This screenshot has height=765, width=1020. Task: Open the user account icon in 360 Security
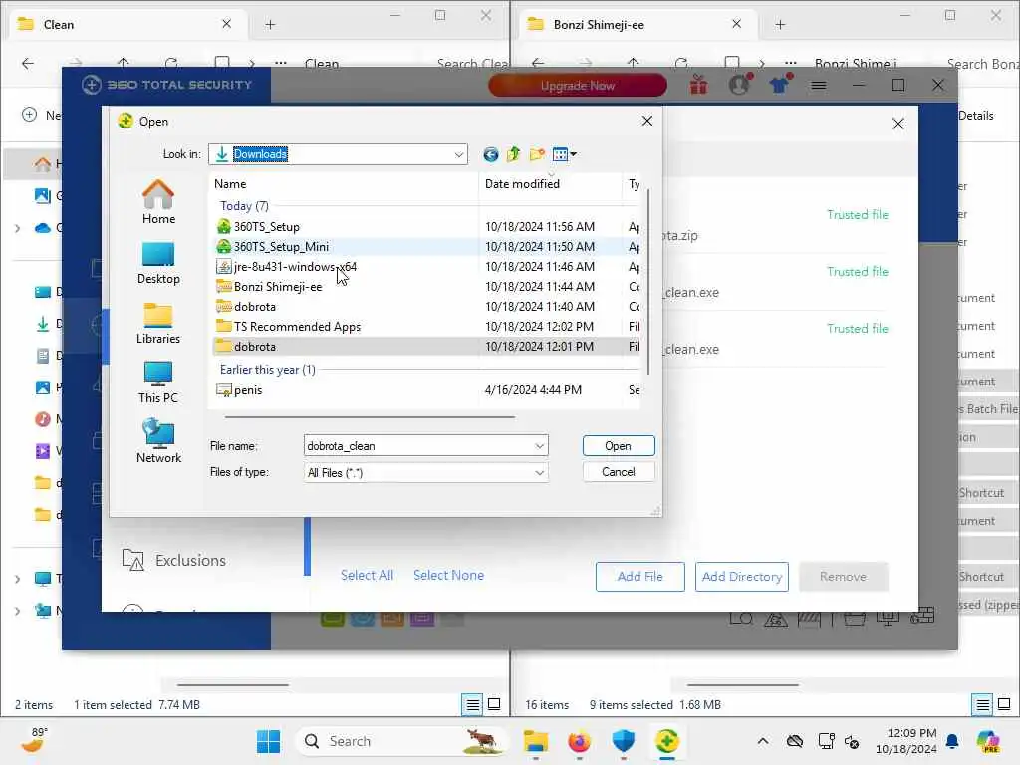point(739,85)
